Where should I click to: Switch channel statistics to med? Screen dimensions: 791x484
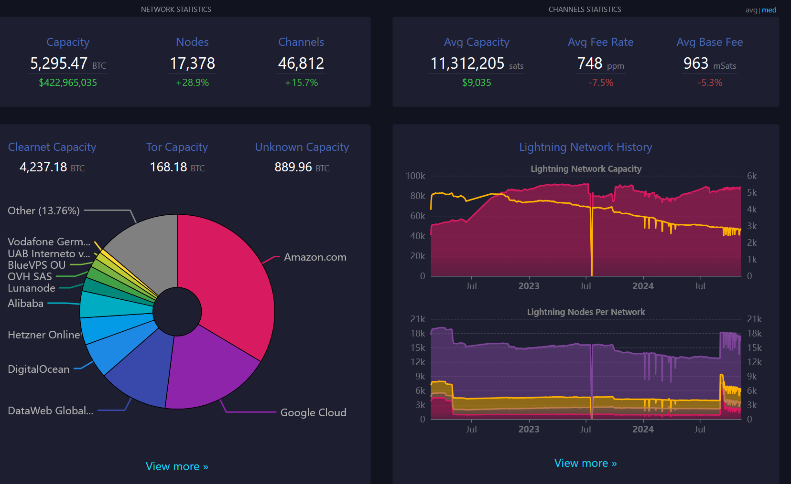769,10
